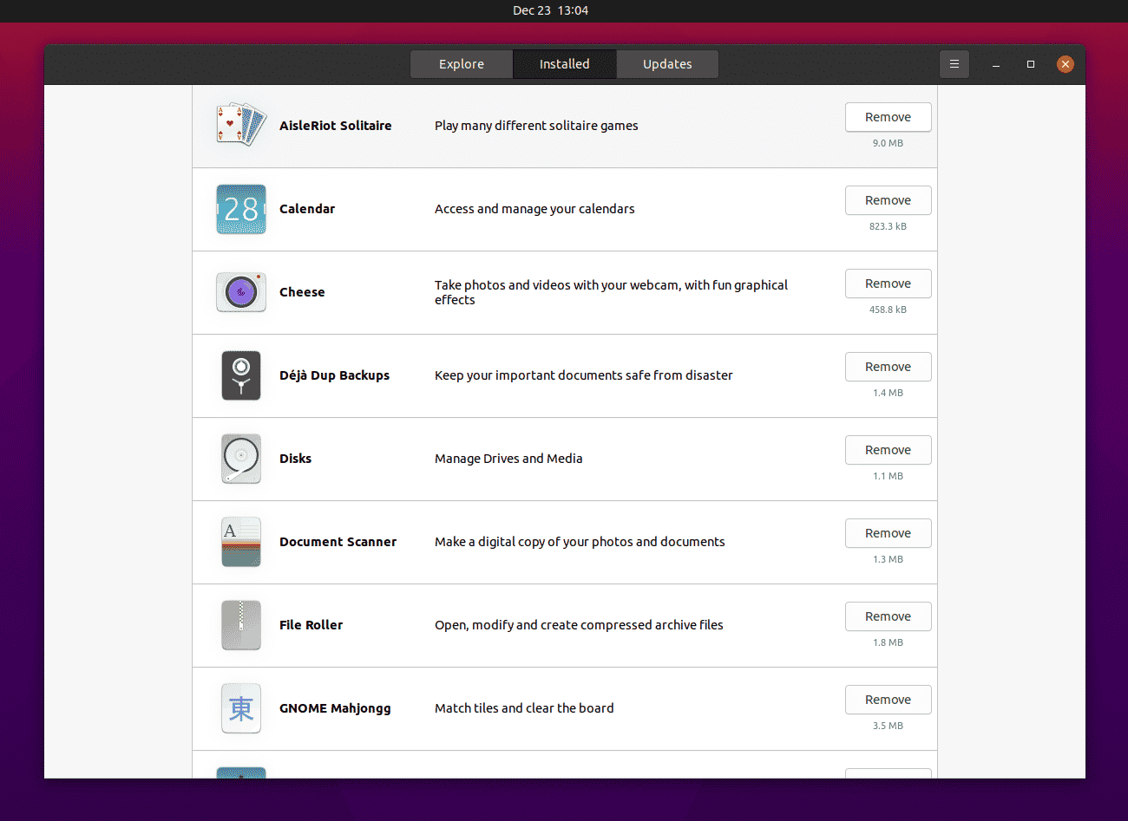
Task: Remove the Disks app
Action: point(889,450)
